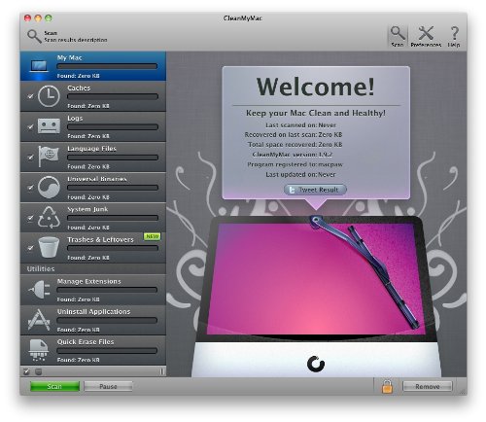Select Trashes & Leftovers trash can icon
Screen dimensions: 486x422
pyautogui.click(x=49, y=247)
